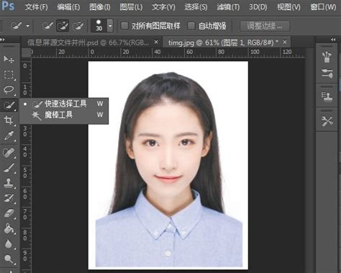The image size is (341, 273).
Task: Open the Layer menu 图层(L)
Action: click(131, 7)
